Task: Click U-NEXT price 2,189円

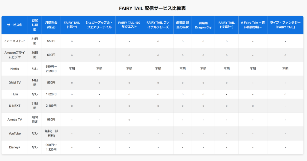Action: [x=51, y=106]
